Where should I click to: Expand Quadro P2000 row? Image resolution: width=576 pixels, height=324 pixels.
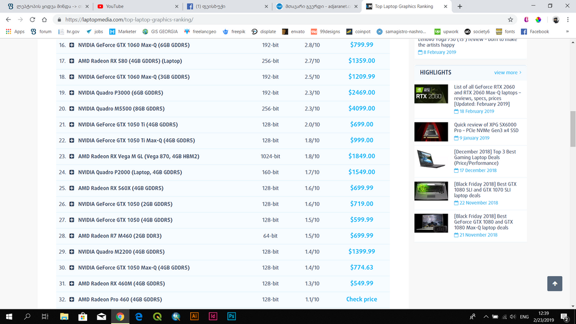coord(71,172)
